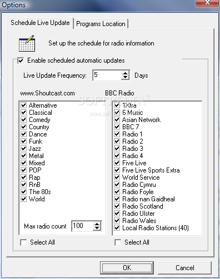Uncheck Radio Wales station

pos(117,221)
